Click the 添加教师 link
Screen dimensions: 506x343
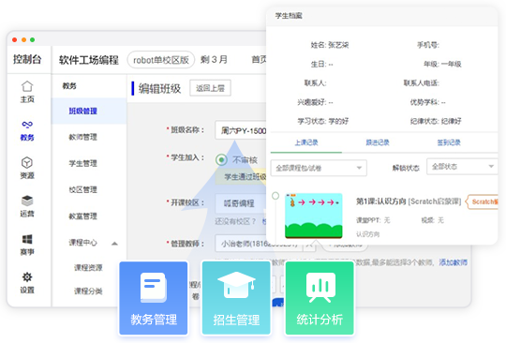[x=454, y=262]
